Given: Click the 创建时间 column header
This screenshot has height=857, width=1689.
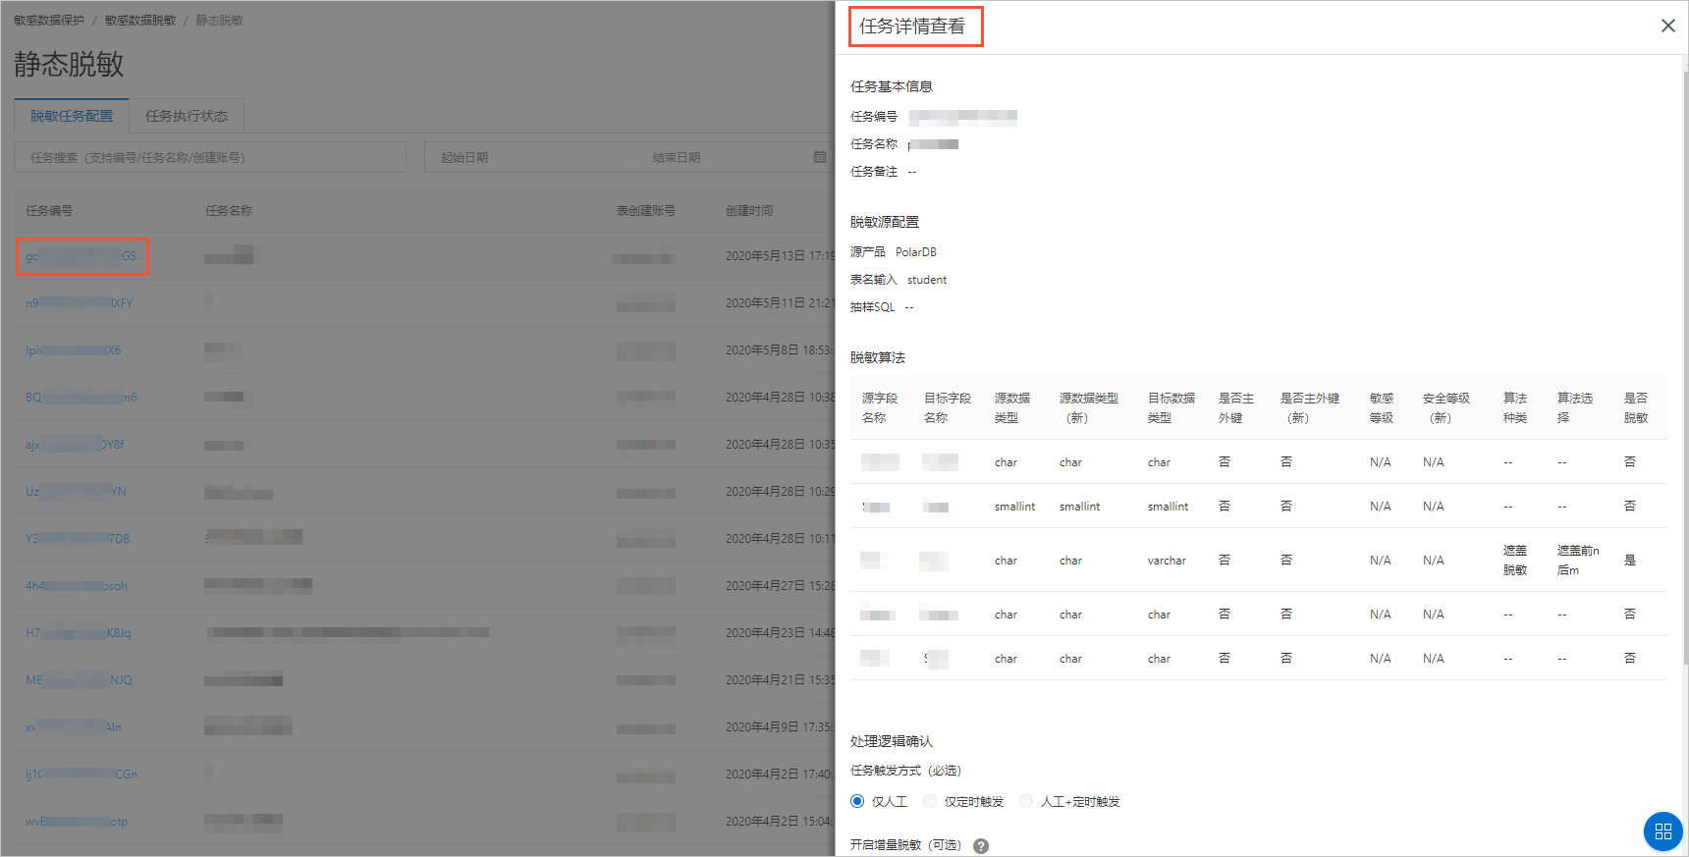Looking at the screenshot, I should point(749,211).
